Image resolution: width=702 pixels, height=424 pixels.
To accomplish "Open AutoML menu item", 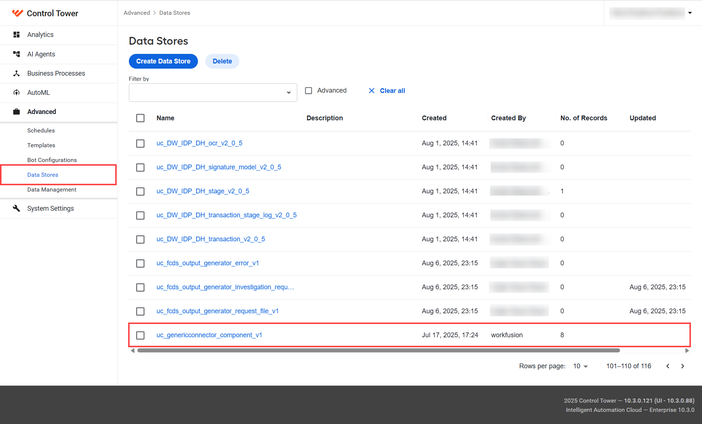I will tap(59, 93).
